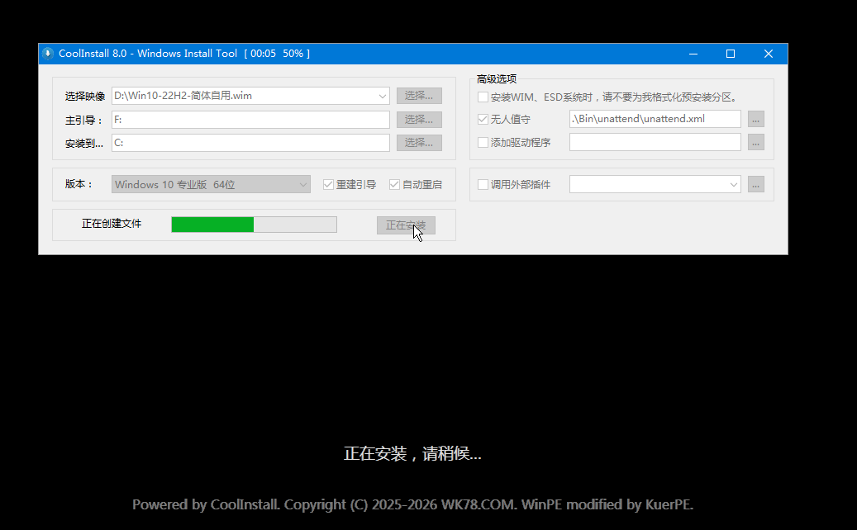The height and width of the screenshot is (530, 857).
Task: Click the 选择映像 label
Action: coord(85,97)
